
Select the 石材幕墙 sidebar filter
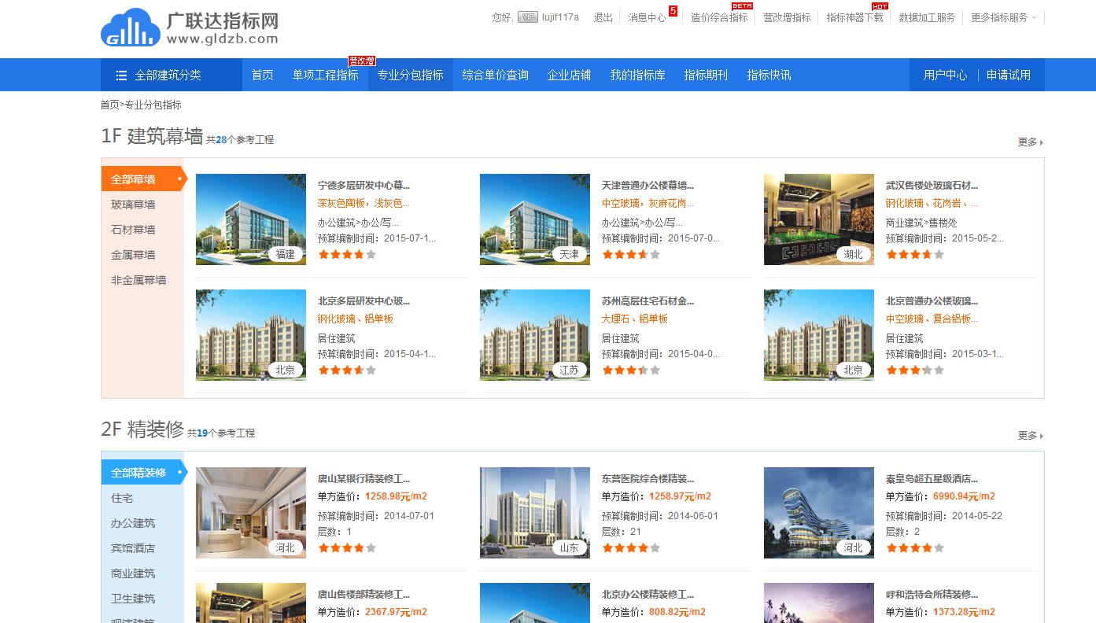pos(133,230)
